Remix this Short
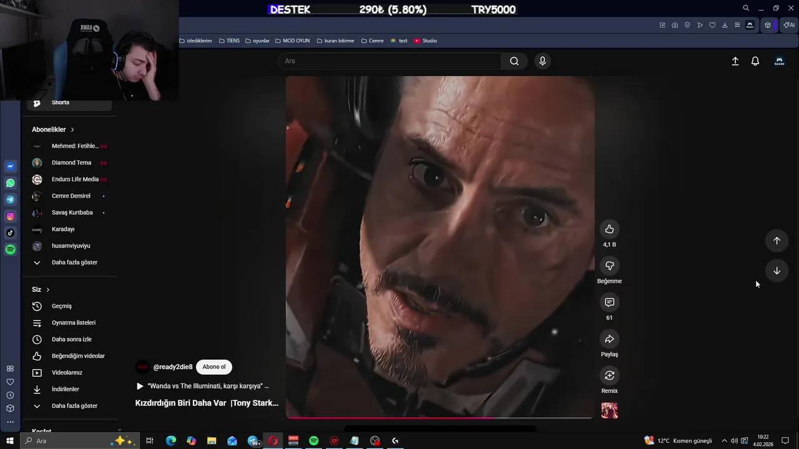Screen dimensions: 799x449 pos(609,375)
